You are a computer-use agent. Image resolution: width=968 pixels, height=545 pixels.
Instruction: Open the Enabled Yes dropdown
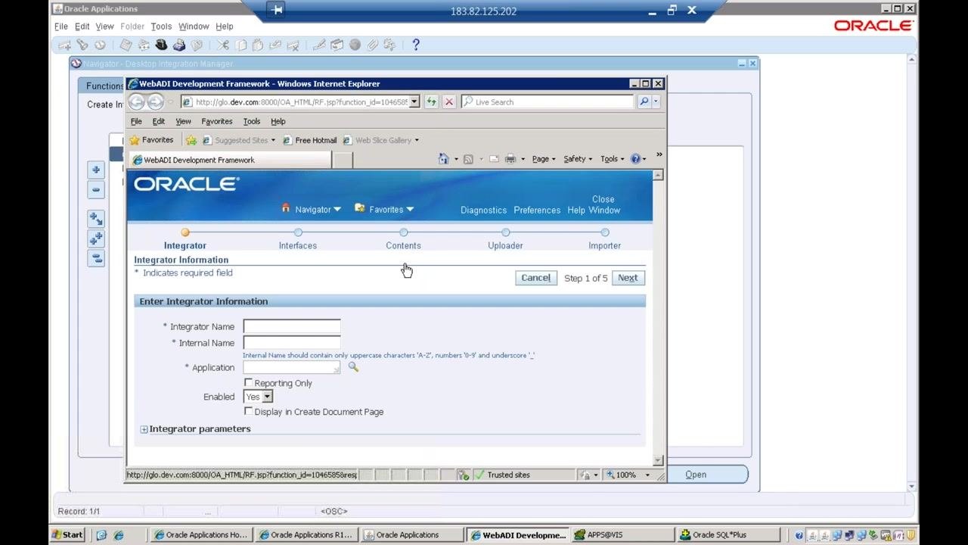pos(258,397)
